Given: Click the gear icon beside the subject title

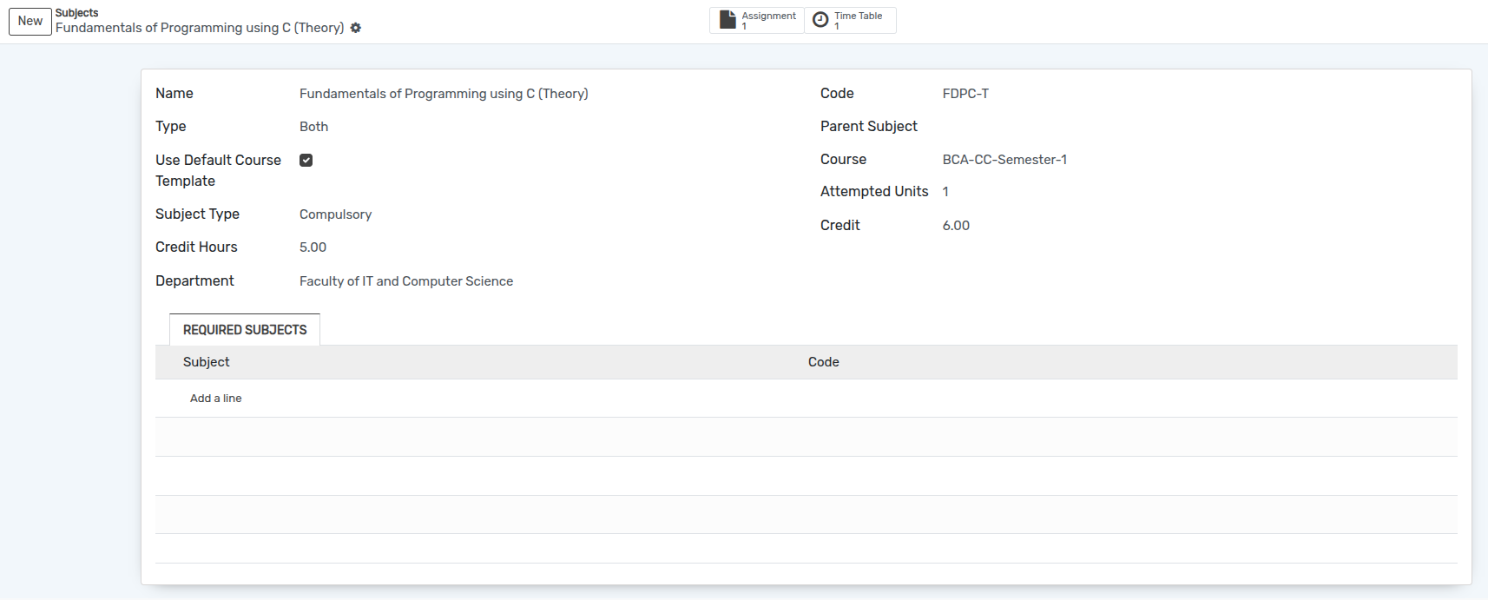Looking at the screenshot, I should [x=356, y=28].
